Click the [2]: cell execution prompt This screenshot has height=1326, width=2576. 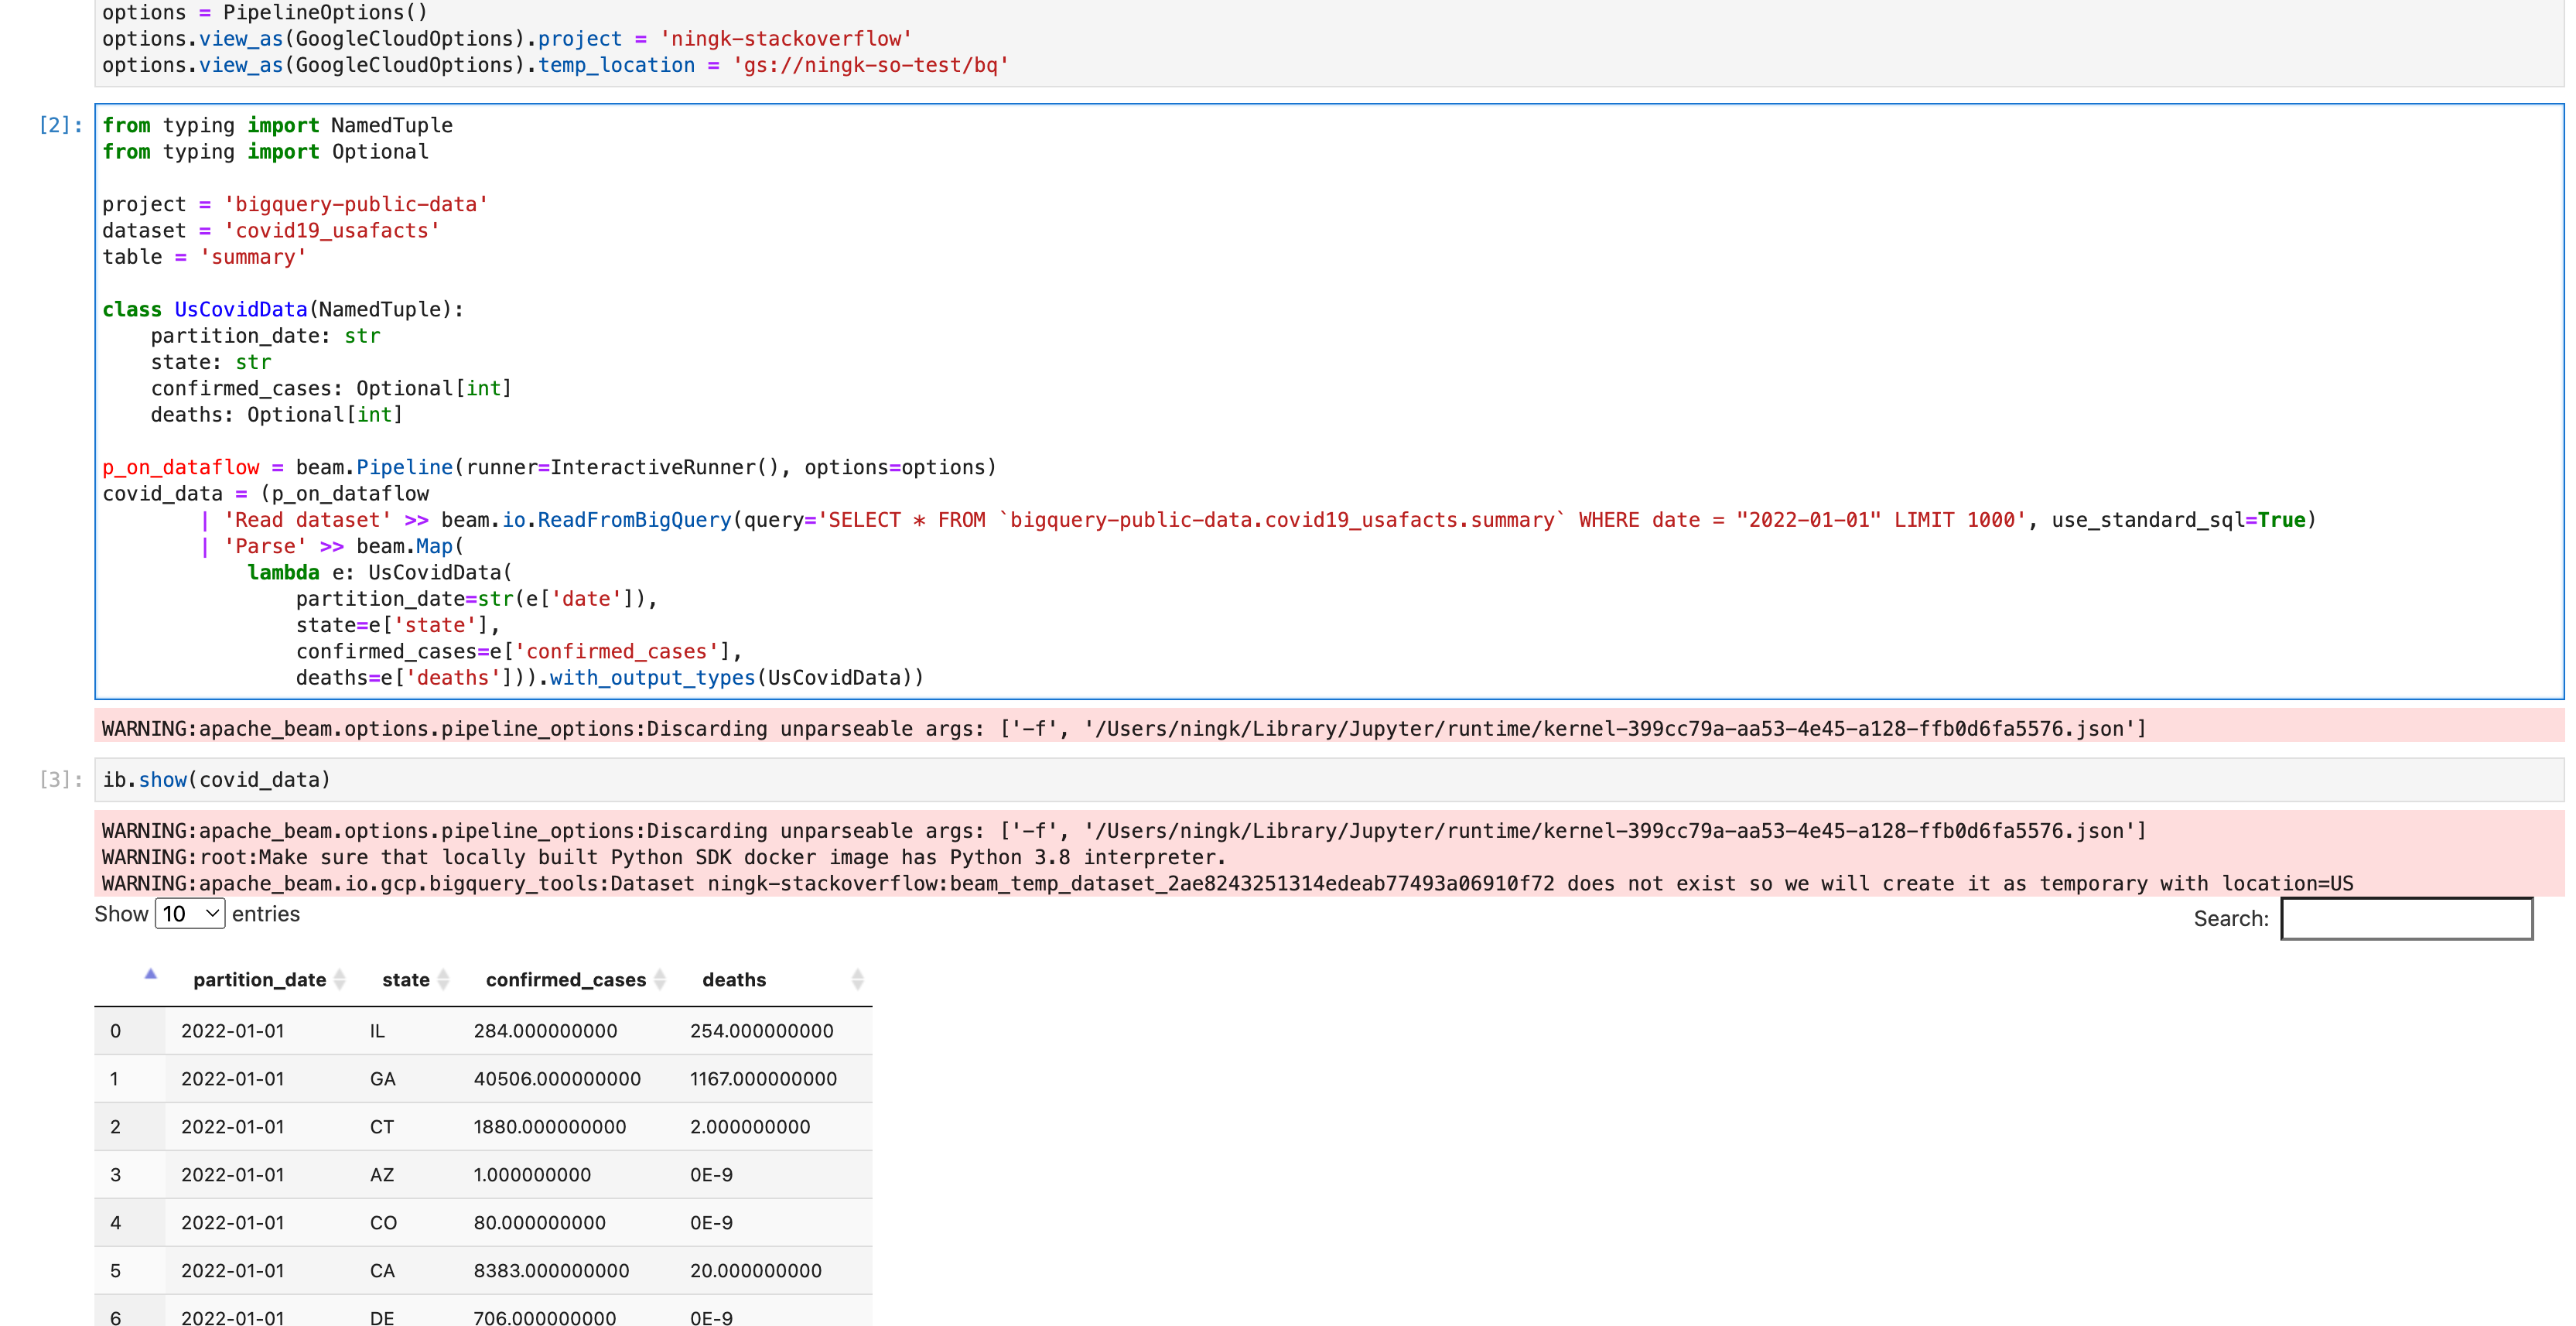click(x=60, y=125)
